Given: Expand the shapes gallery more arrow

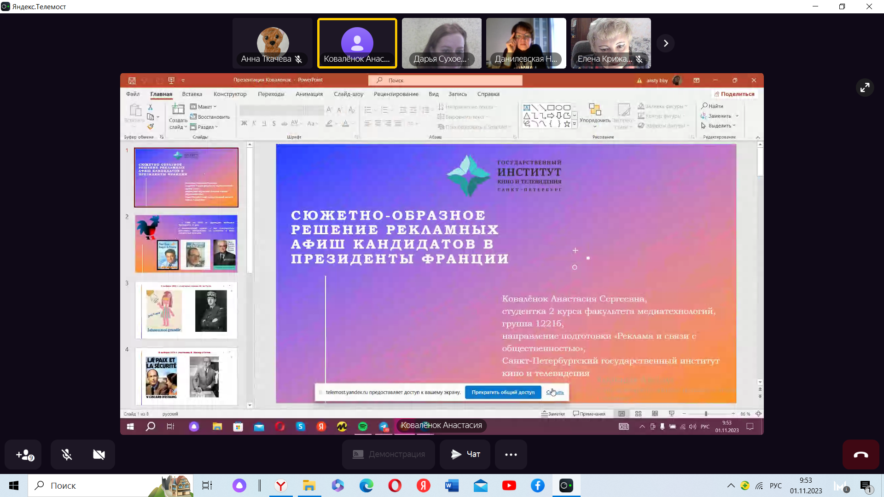Looking at the screenshot, I should (x=575, y=124).
